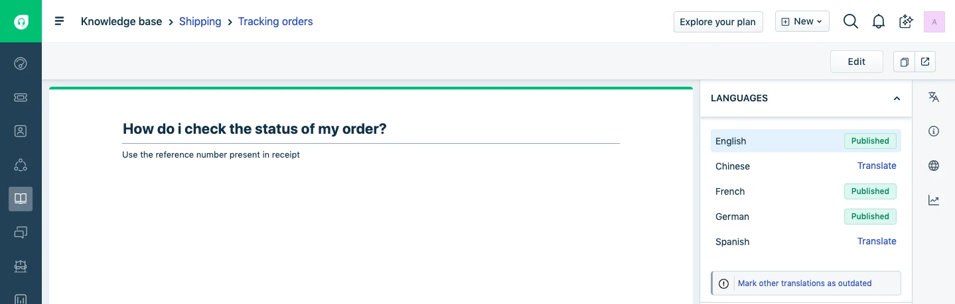Screen dimensions: 955x304
Task: Open article in new window icon
Action: click(x=925, y=62)
